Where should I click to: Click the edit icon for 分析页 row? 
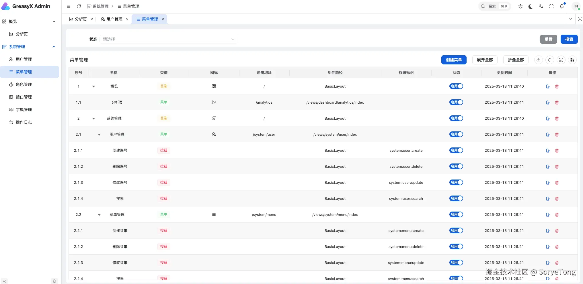click(x=548, y=102)
